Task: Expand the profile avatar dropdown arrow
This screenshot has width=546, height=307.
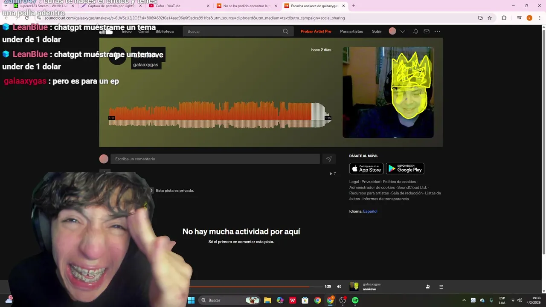Action: 402,31
